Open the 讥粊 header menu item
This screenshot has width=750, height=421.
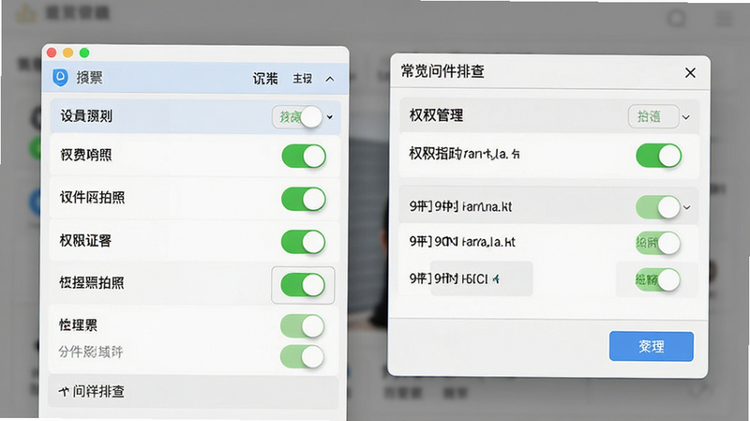265,79
